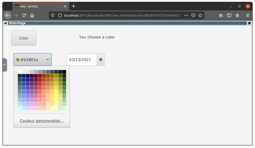Click the 'You choose a color' label
The image size is (255, 148).
(x=97, y=37)
